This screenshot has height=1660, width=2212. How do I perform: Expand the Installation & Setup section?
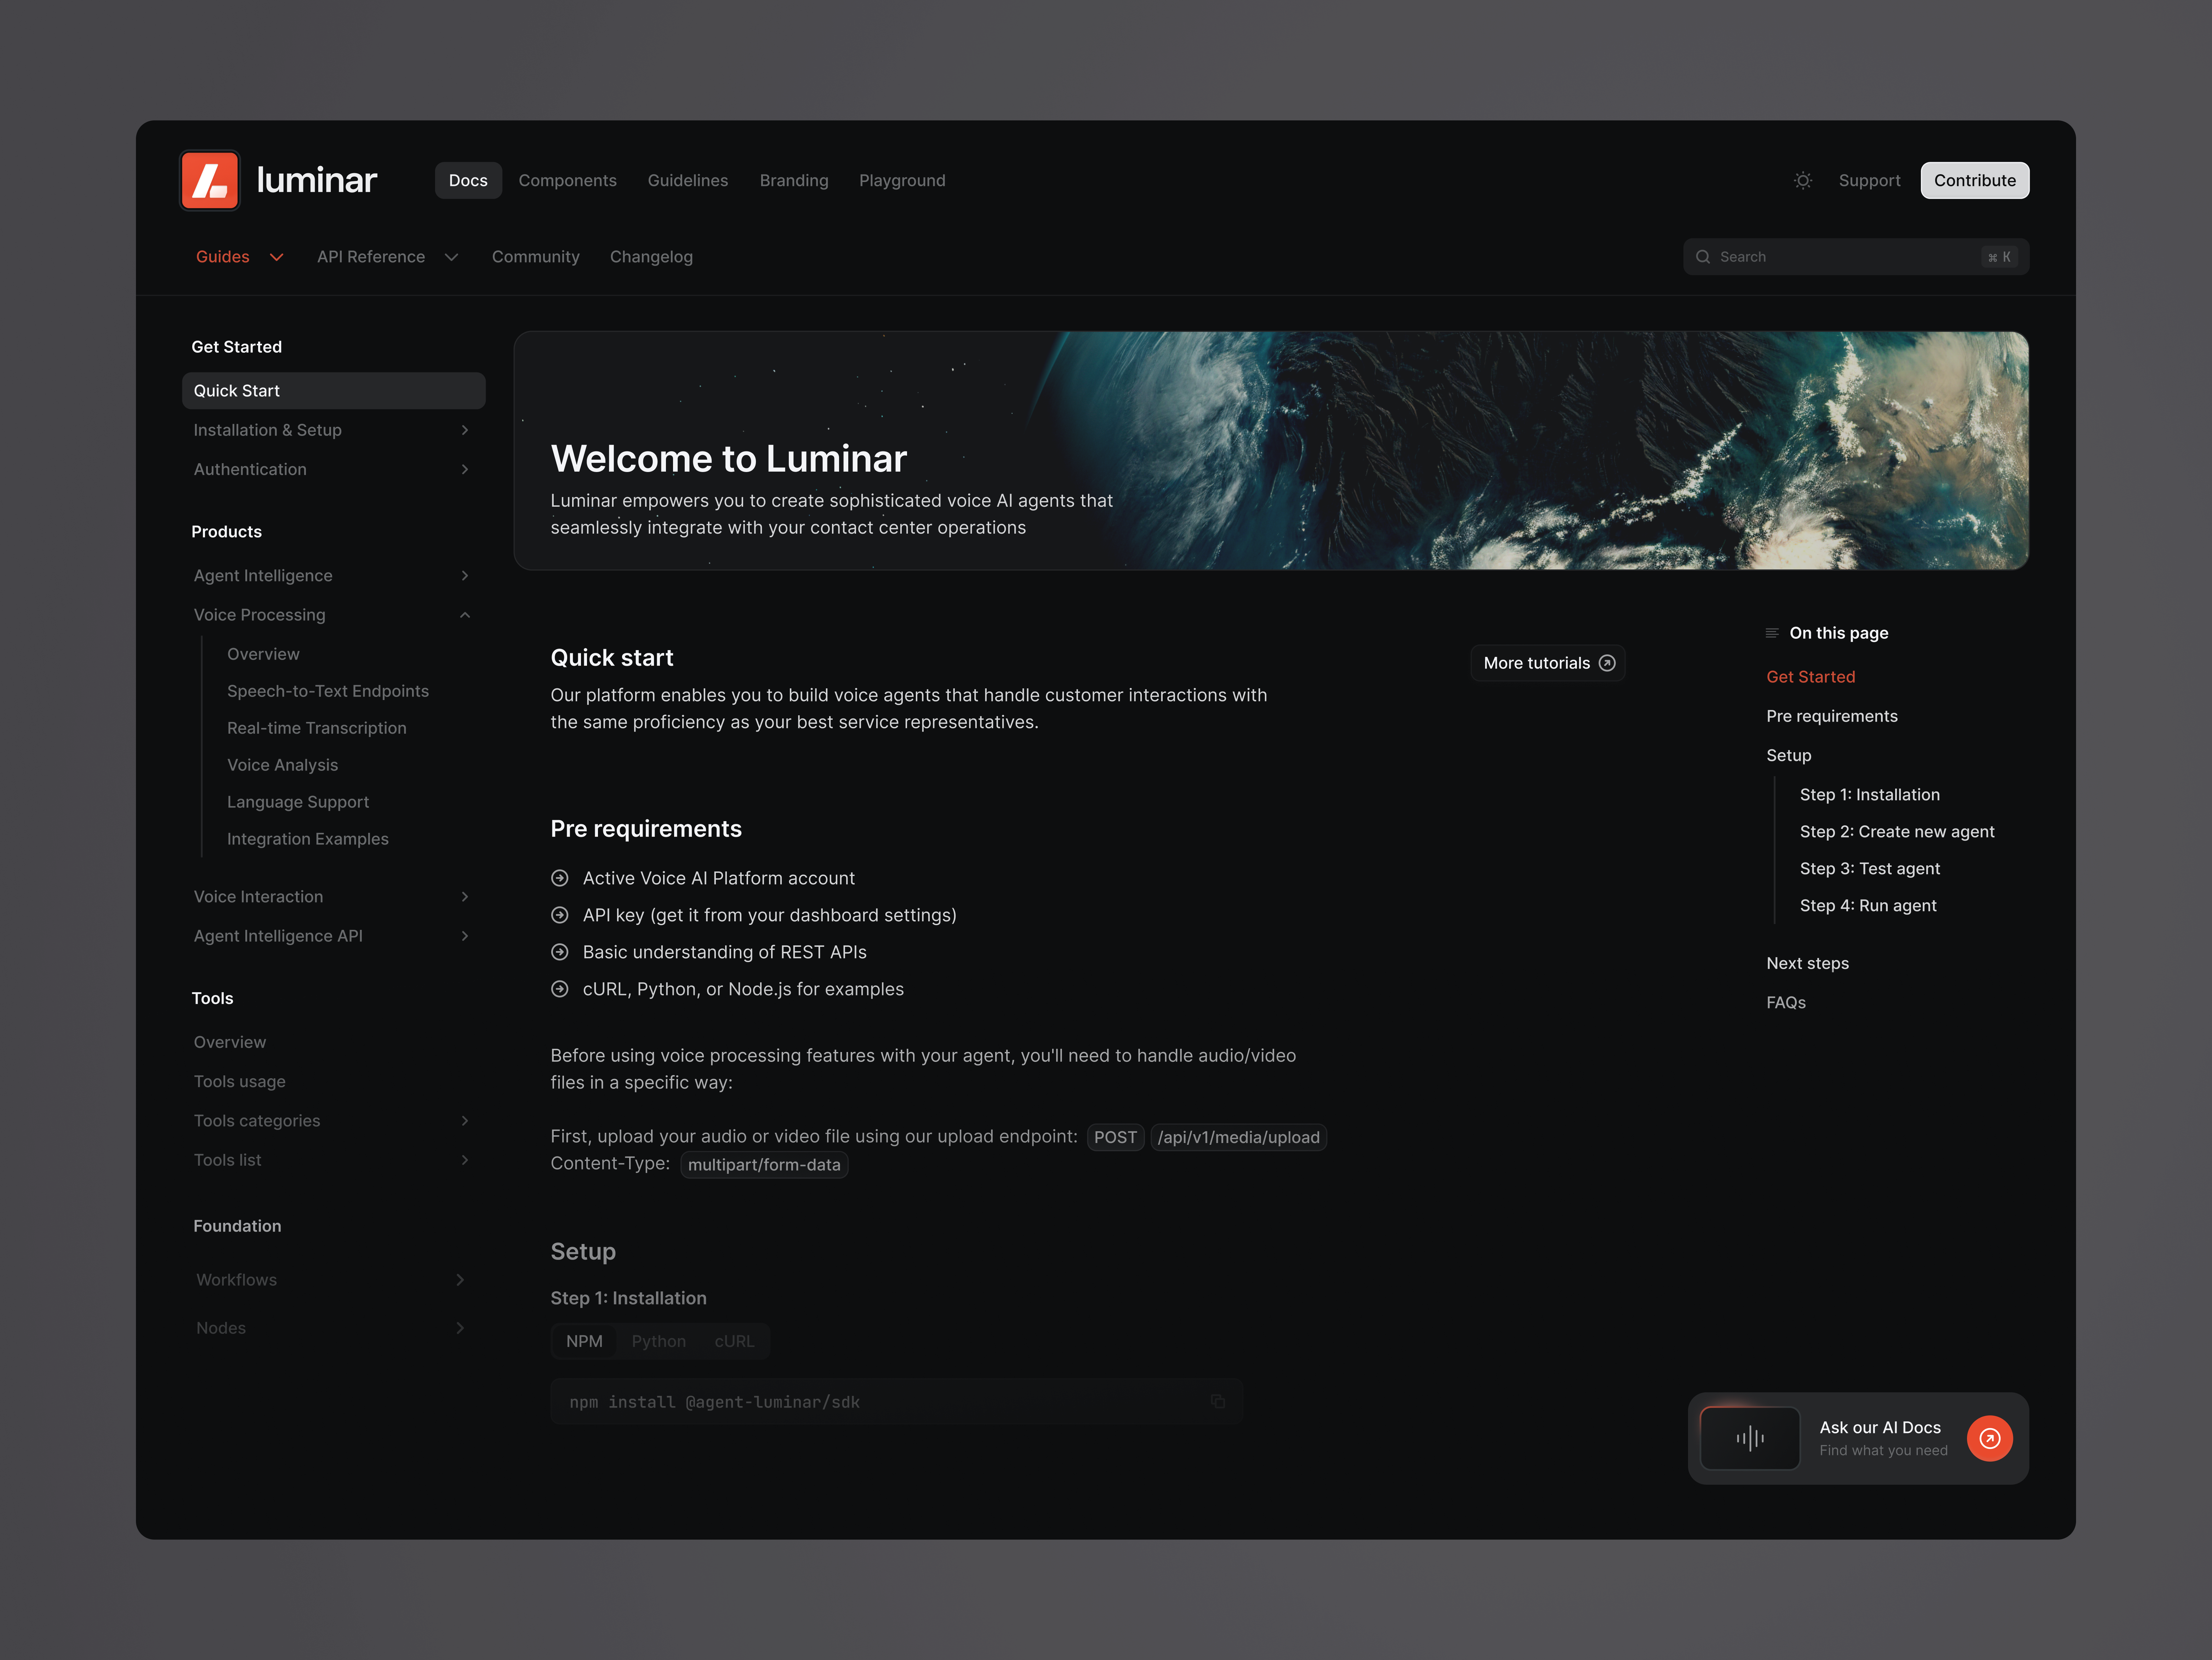[x=464, y=430]
